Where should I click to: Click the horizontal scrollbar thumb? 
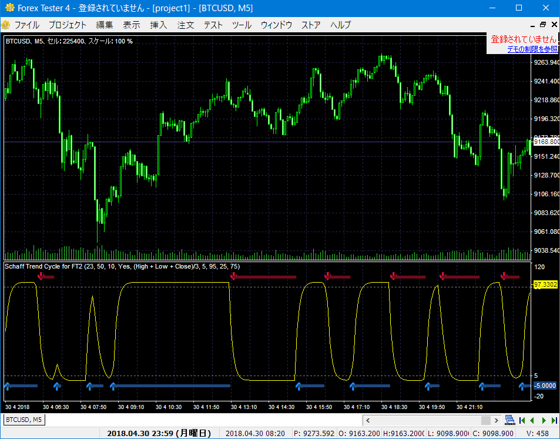[486, 420]
